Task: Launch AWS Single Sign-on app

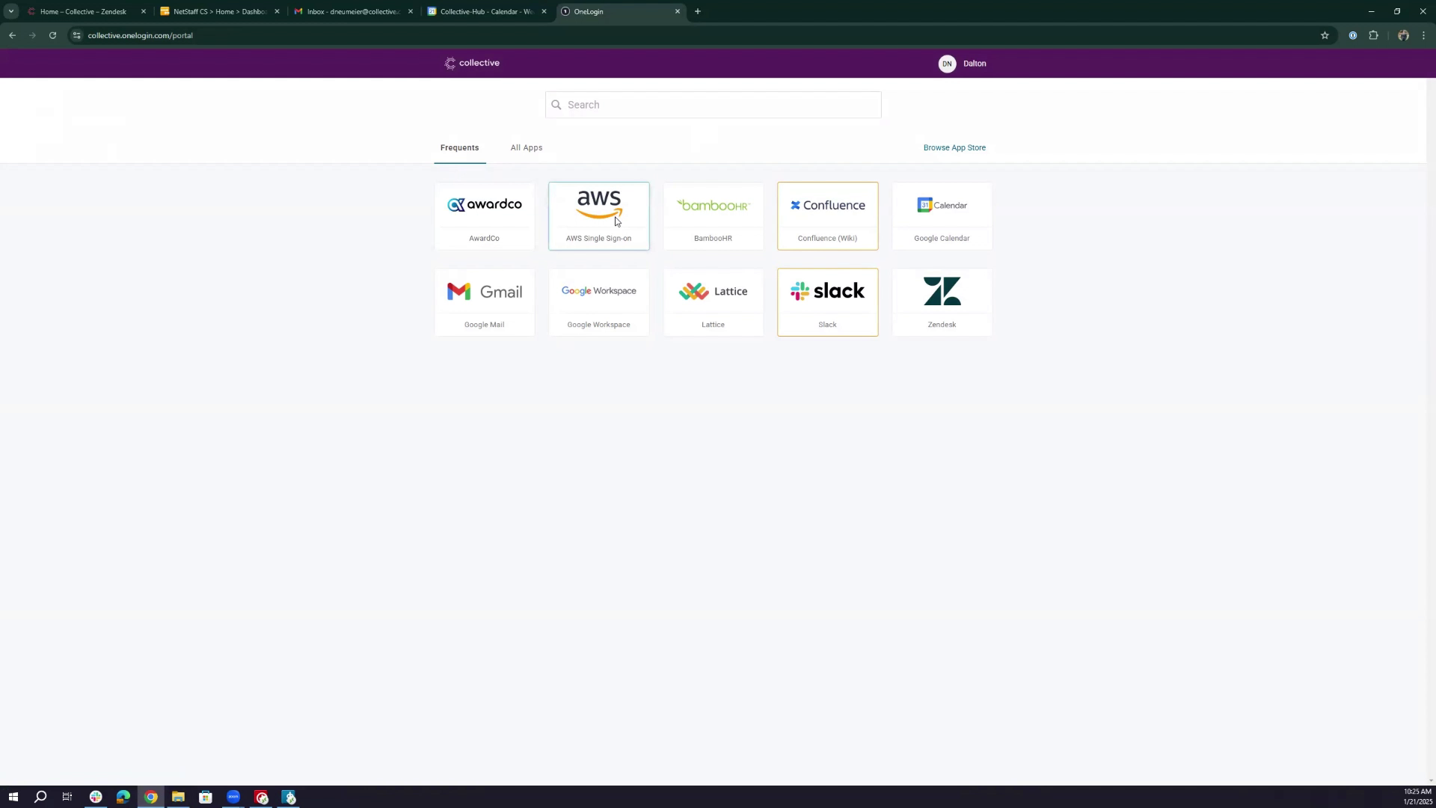Action: point(598,215)
